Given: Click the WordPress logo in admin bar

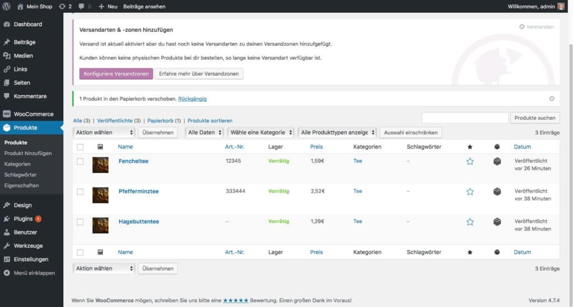Looking at the screenshot, I should point(7,6).
